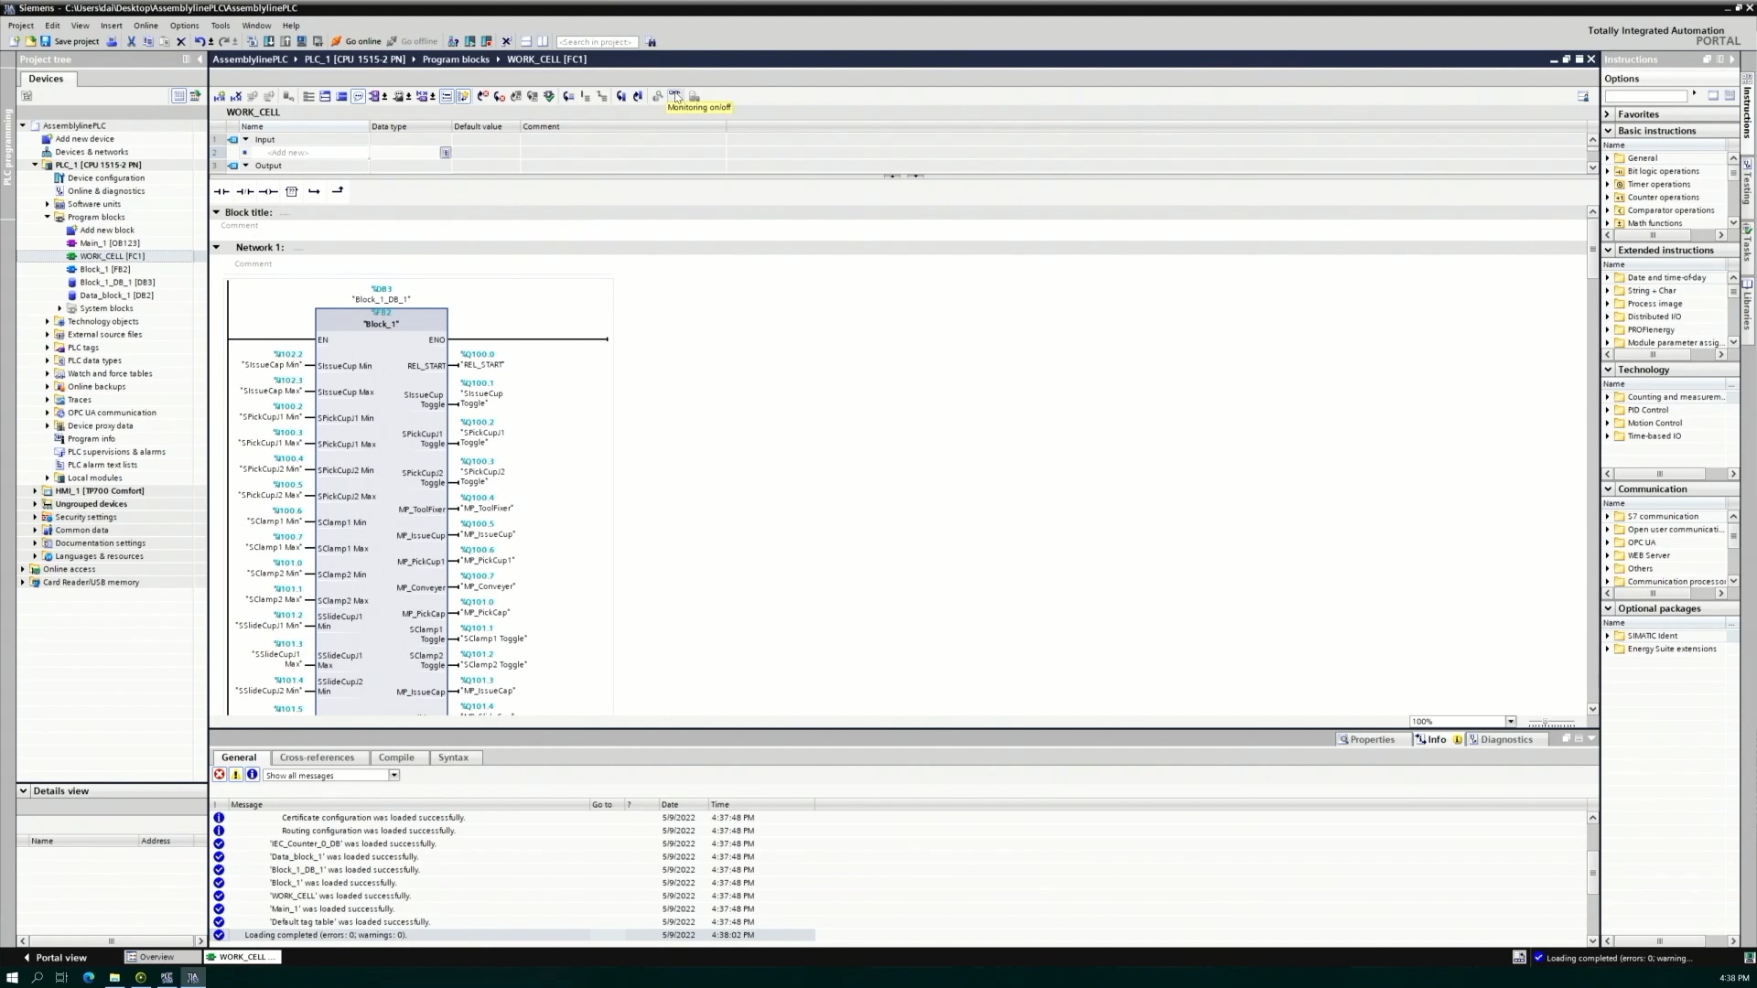The image size is (1757, 988).
Task: Open Main_1 [OB123] block
Action: [x=110, y=243]
